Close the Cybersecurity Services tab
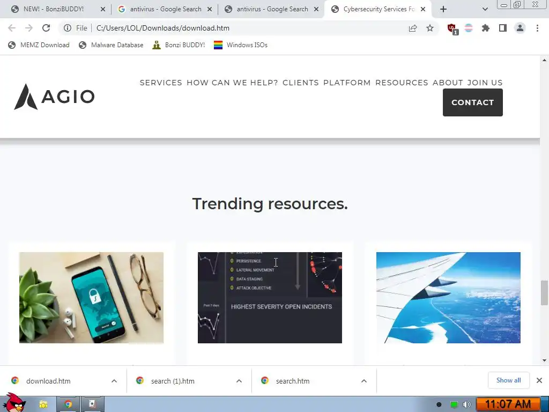 tap(423, 9)
